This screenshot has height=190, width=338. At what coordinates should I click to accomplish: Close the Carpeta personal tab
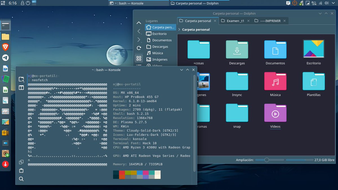point(215,21)
